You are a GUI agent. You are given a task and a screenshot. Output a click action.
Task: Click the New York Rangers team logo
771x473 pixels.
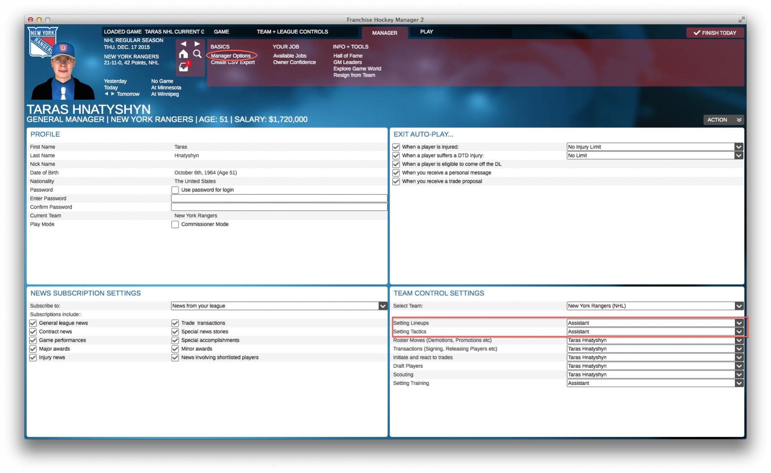point(42,42)
